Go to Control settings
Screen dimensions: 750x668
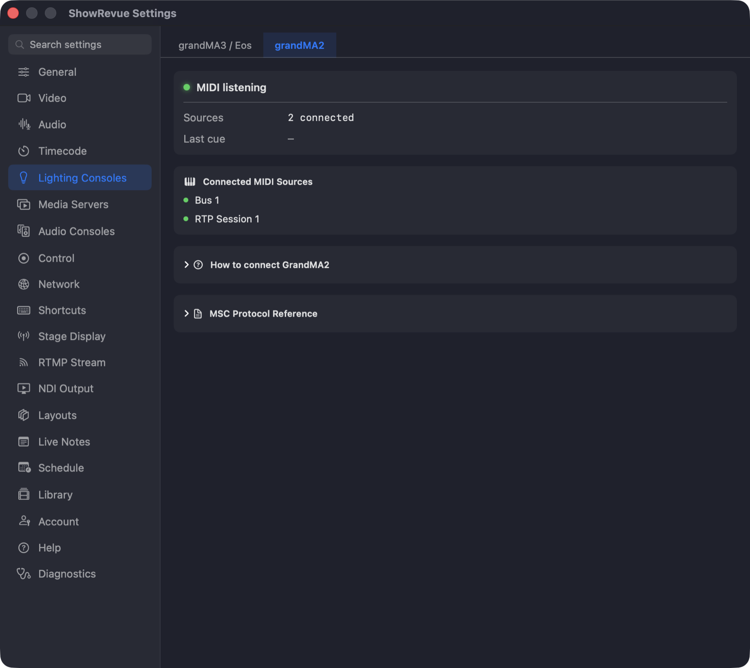pos(80,258)
